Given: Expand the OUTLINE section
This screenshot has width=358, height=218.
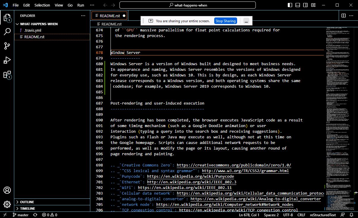Looking at the screenshot, I should click(52, 202).
